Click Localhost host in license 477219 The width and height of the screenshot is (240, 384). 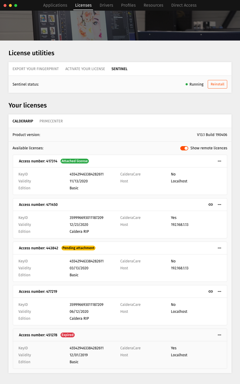coord(179,311)
